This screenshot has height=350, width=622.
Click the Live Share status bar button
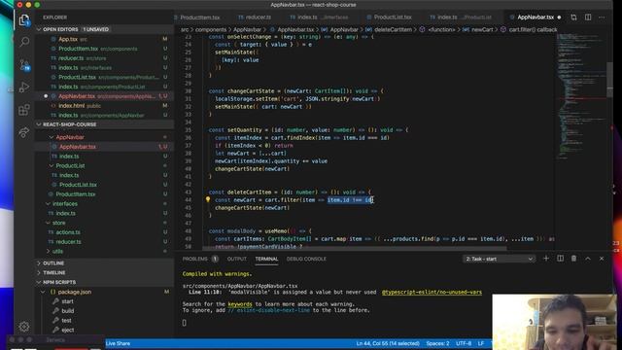tap(119, 343)
